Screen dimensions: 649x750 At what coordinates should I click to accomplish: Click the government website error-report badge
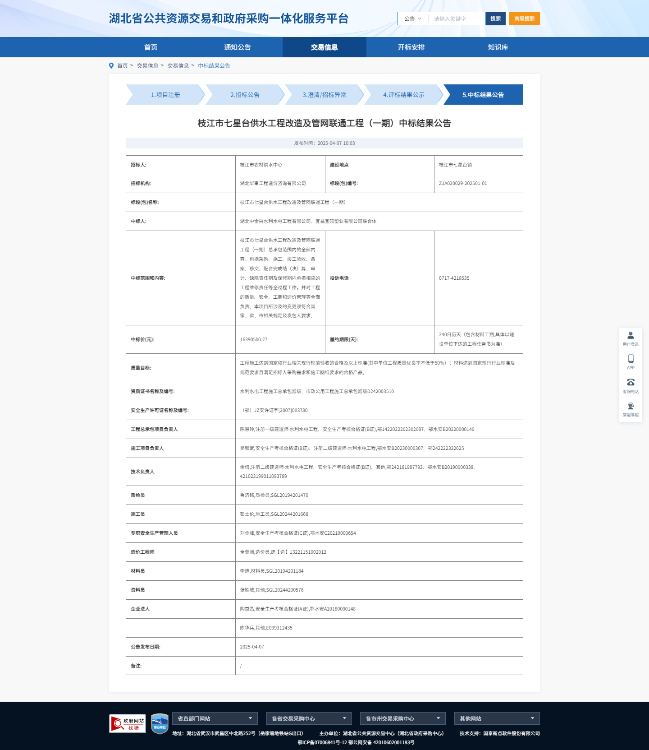(x=128, y=723)
